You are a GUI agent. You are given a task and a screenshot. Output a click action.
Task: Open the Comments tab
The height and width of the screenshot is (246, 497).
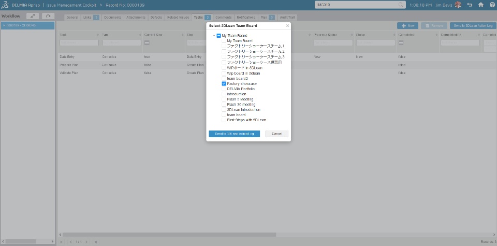tap(224, 18)
